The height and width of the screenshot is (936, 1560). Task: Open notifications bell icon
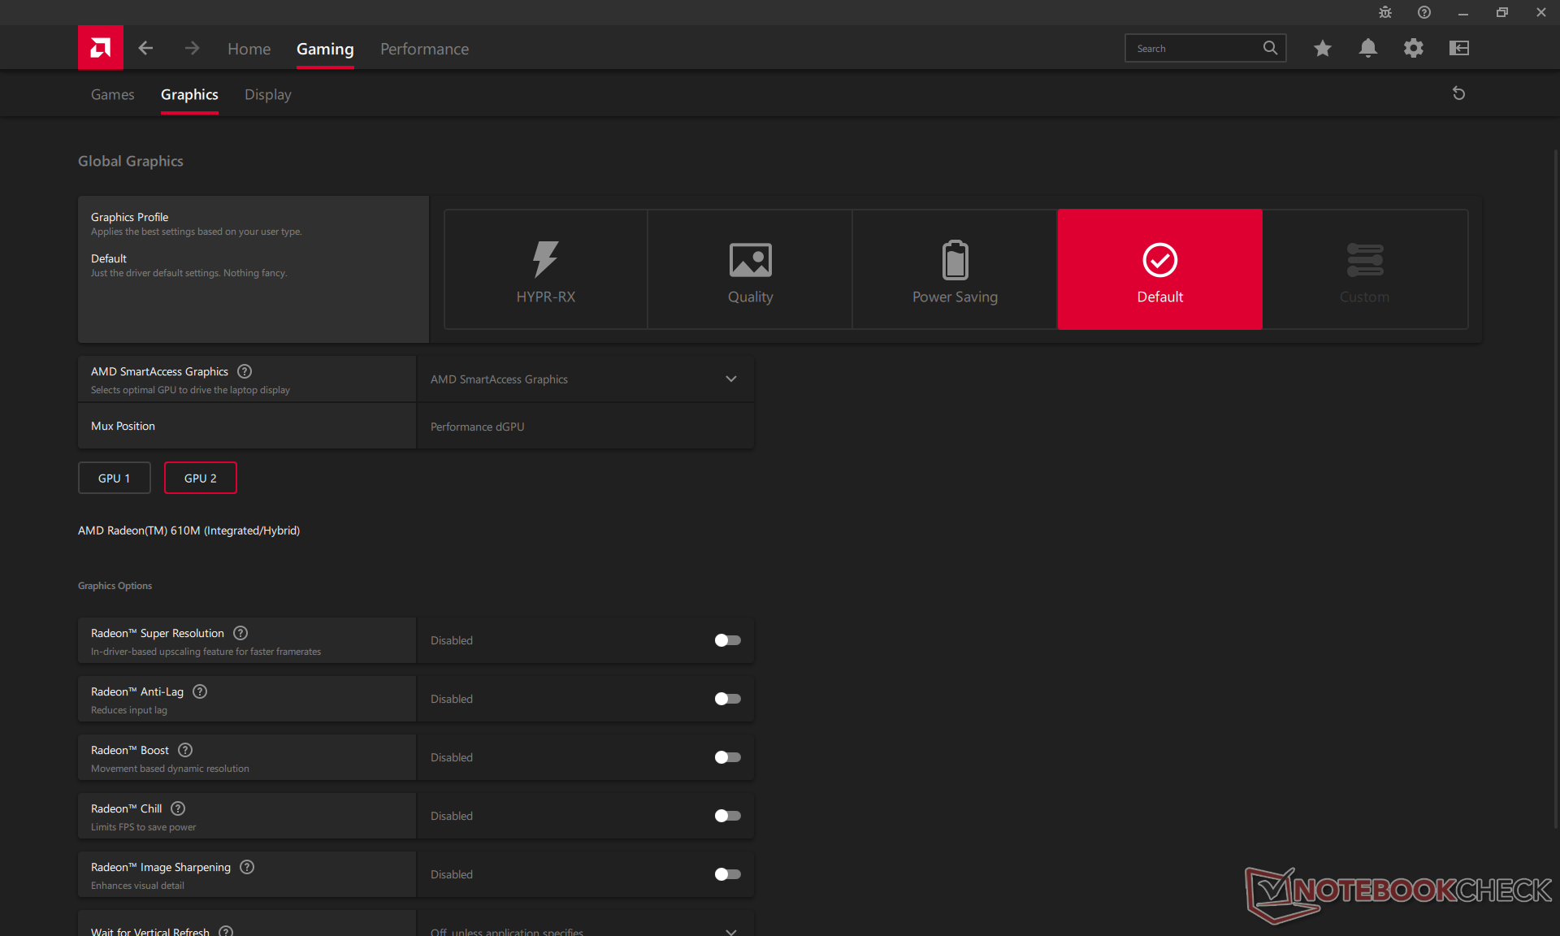coord(1367,48)
